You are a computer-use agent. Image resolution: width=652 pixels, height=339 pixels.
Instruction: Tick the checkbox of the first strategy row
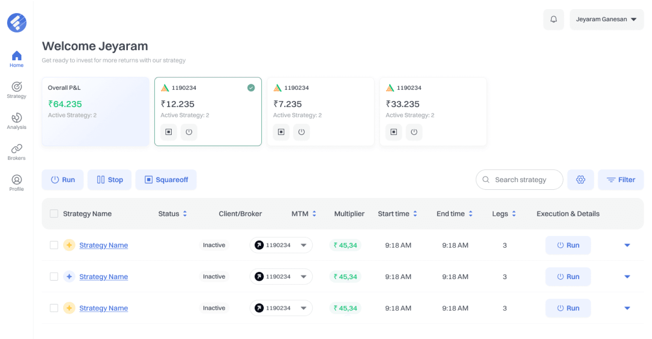click(54, 245)
